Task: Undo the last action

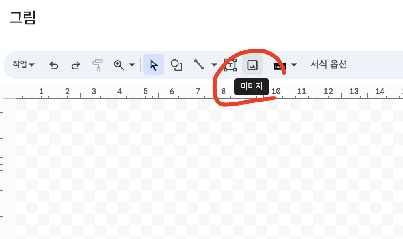Action: 54,65
